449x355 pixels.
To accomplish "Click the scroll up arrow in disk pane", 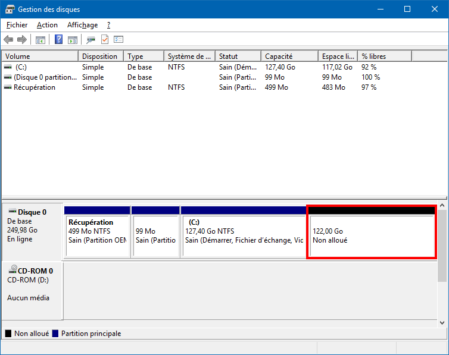I will pos(442,205).
